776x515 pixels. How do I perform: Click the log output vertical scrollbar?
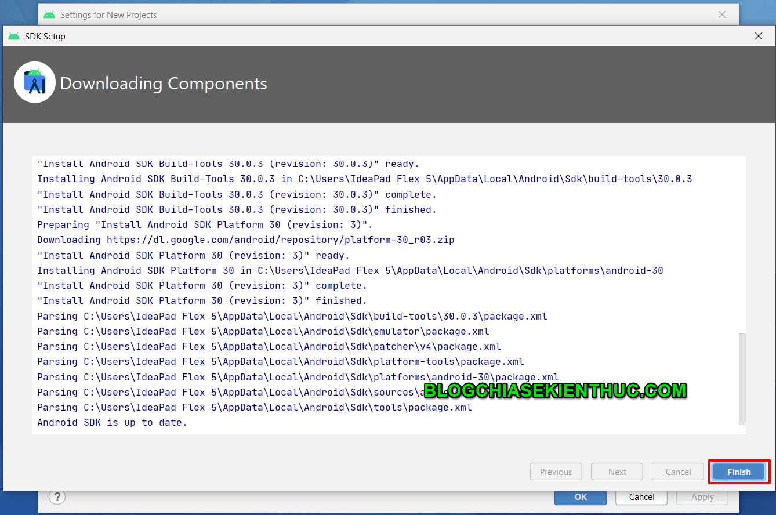click(742, 379)
